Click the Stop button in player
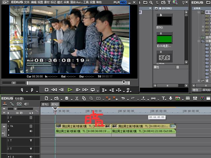 [46, 90]
